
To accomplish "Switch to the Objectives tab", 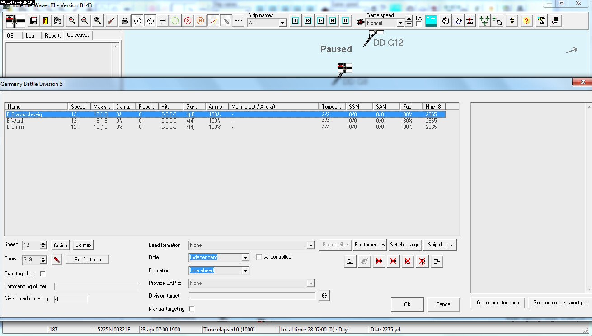I will pyautogui.click(x=78, y=34).
